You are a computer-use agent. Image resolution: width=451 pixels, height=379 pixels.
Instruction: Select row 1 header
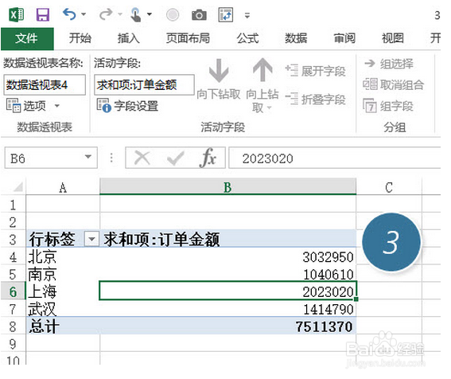click(x=14, y=205)
